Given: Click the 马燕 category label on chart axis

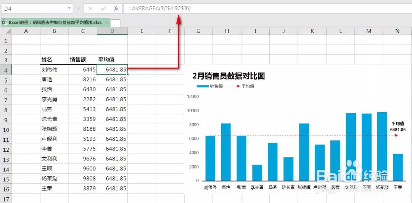Looking at the screenshot, I should (x=272, y=187).
